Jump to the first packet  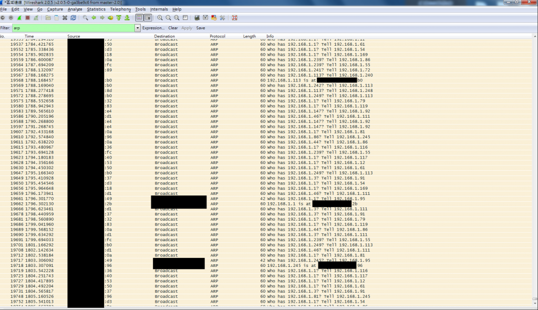coord(119,18)
